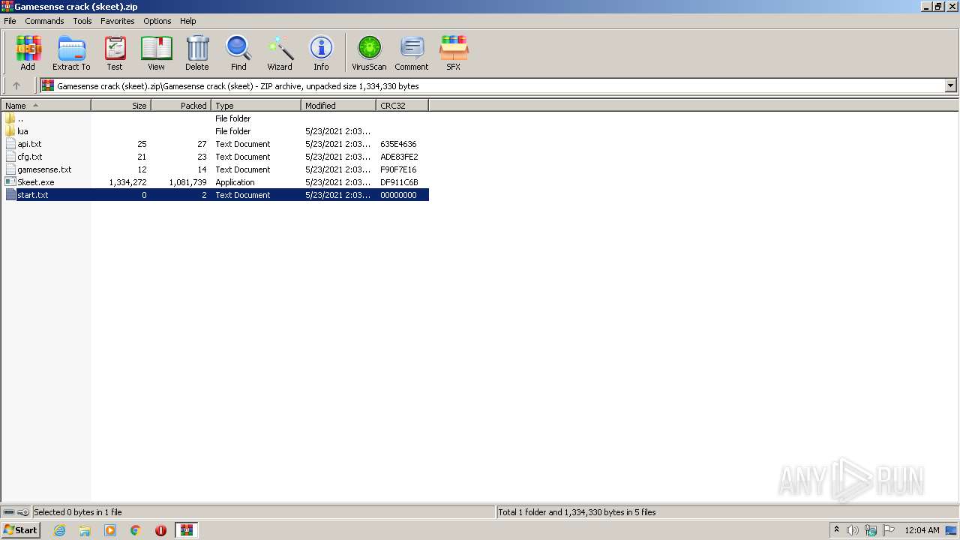Click Skeet.exe CRC32 DF911C6B
The height and width of the screenshot is (540, 960).
(399, 182)
